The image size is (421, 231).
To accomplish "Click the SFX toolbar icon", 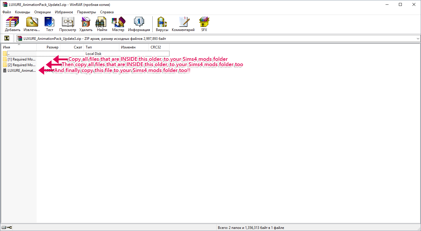I will coord(204,24).
